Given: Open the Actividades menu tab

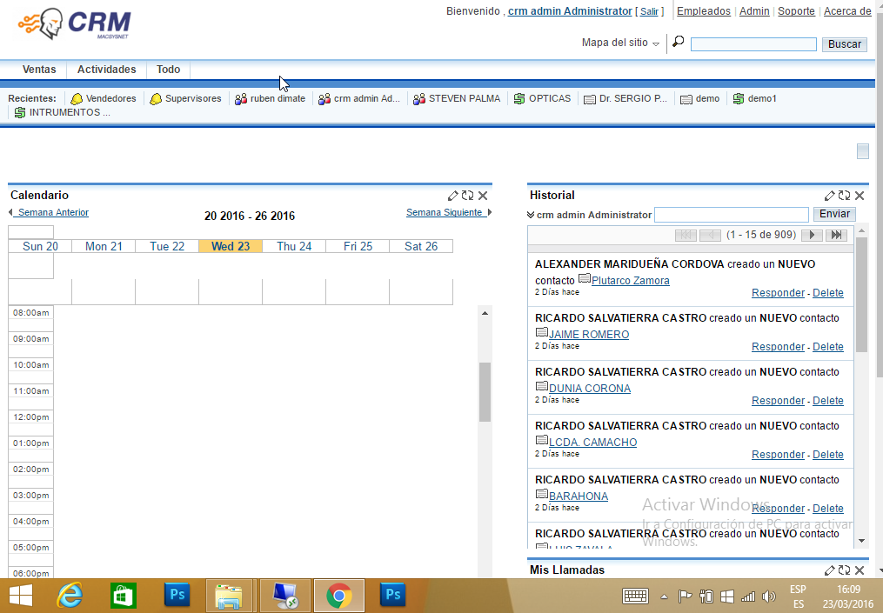Looking at the screenshot, I should point(106,70).
